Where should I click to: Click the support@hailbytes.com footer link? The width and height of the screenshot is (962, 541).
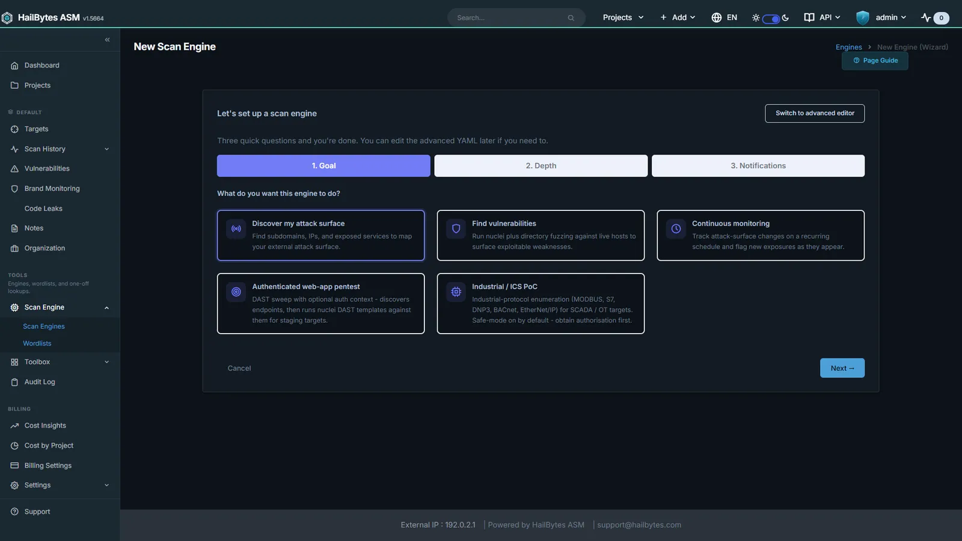point(639,525)
